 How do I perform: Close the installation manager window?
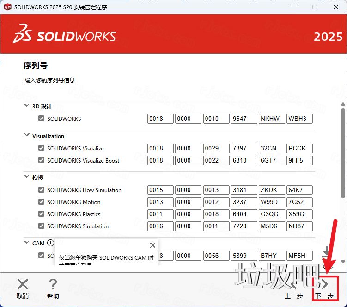point(336,7)
